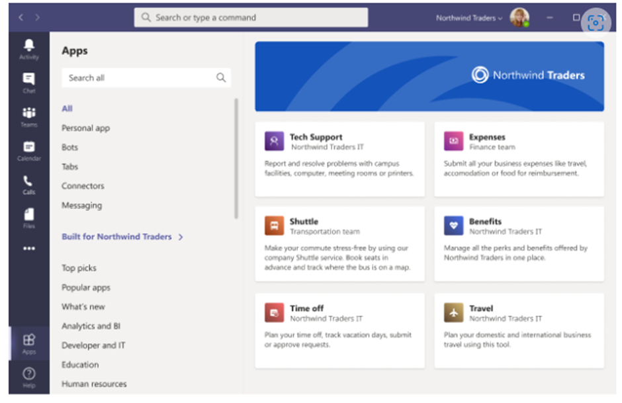
Task: Click the Transportation team publisher text
Action: click(x=325, y=232)
